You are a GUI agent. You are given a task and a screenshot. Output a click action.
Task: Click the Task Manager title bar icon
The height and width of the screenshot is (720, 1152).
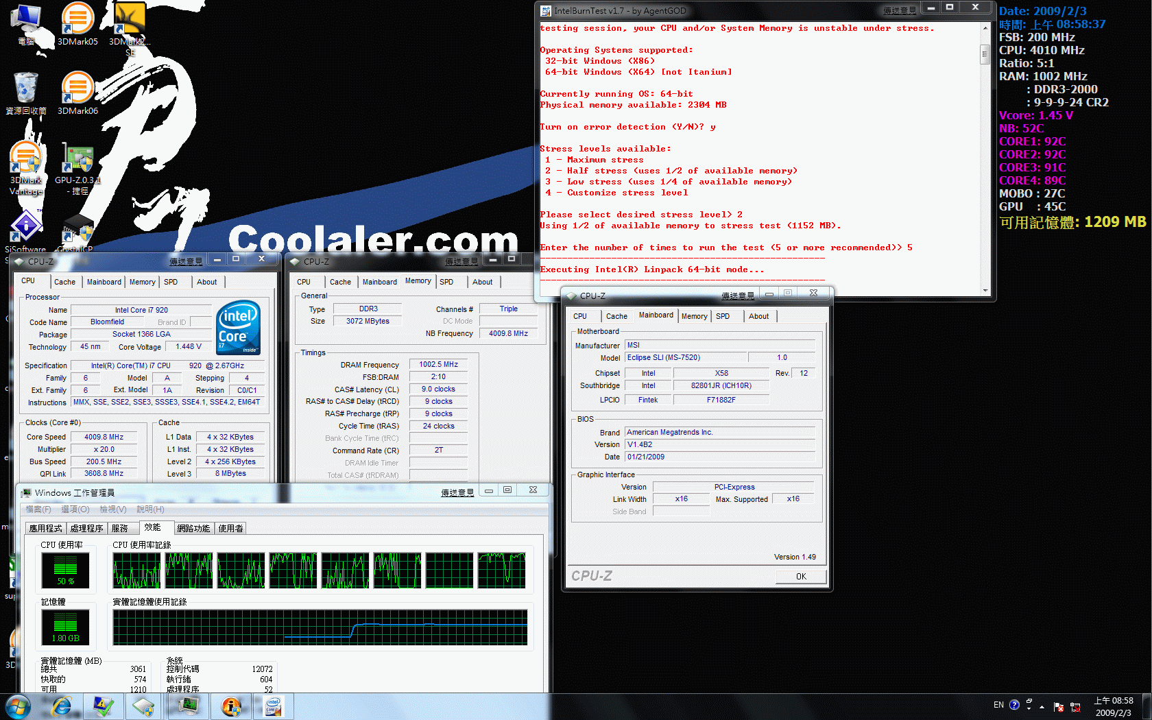click(26, 493)
